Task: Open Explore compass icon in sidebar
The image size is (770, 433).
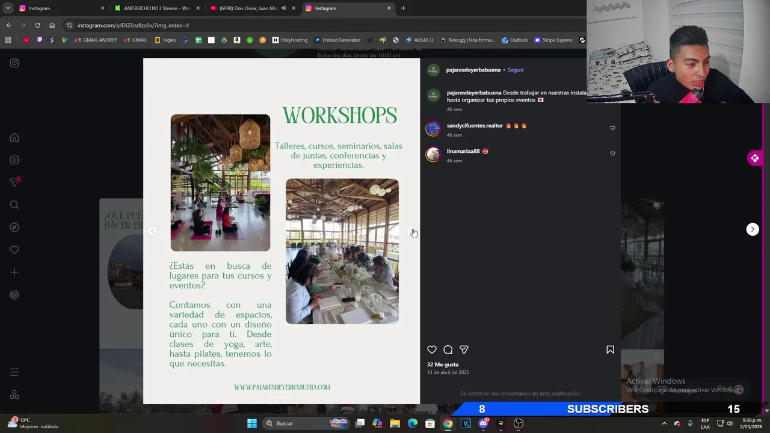Action: point(14,227)
